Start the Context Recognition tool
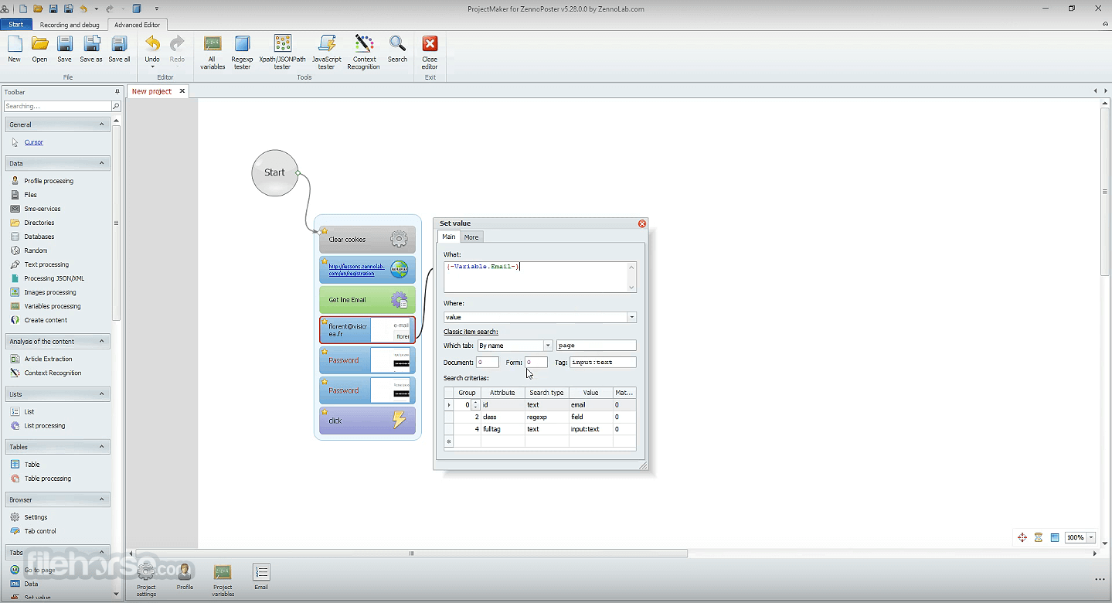 pos(364,52)
